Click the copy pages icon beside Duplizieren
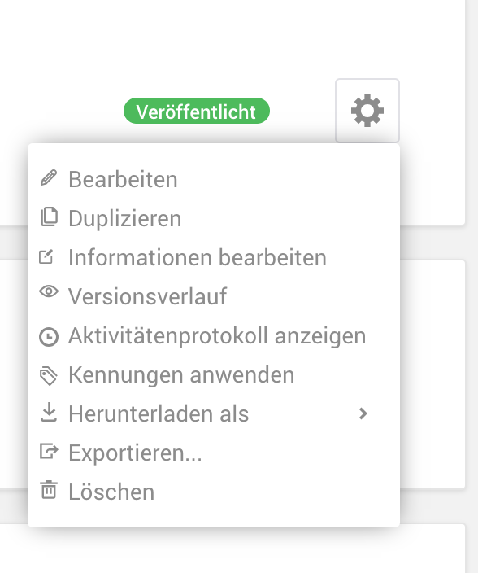 [49, 217]
